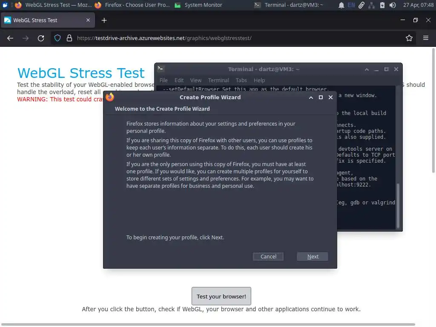Cancel the Create Profile Wizard
The image size is (436, 327).
(268, 256)
